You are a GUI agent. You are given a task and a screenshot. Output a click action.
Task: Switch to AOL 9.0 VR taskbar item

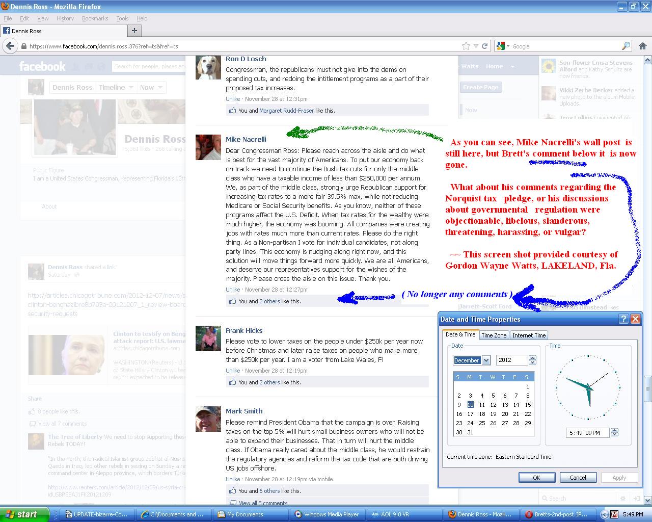[x=403, y=514]
